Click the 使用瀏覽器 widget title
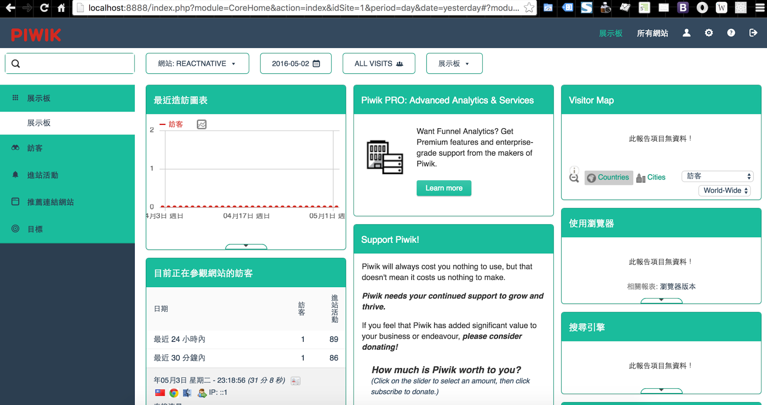Image resolution: width=767 pixels, height=405 pixels. pos(591,223)
